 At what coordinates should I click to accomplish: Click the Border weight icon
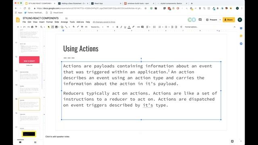pos(82,27)
